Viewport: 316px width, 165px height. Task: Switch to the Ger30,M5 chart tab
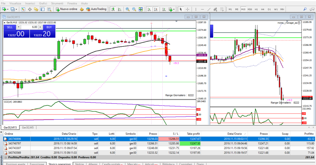tap(28, 128)
